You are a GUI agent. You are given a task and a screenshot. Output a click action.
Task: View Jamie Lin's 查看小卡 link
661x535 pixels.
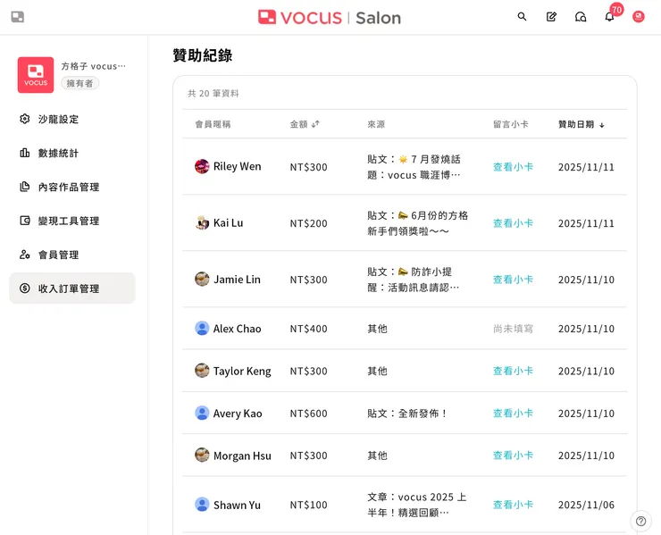pyautogui.click(x=513, y=280)
